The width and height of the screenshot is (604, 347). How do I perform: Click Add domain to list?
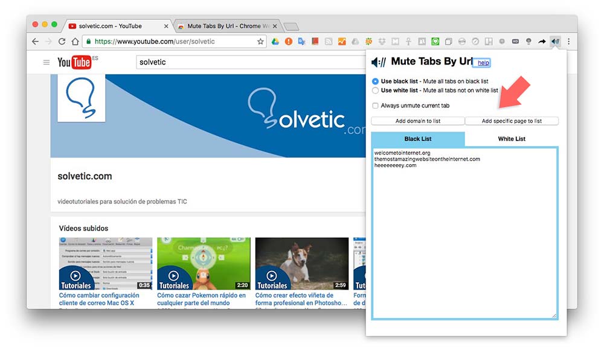(418, 121)
